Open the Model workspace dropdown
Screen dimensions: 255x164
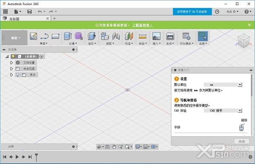pyautogui.click(x=16, y=38)
